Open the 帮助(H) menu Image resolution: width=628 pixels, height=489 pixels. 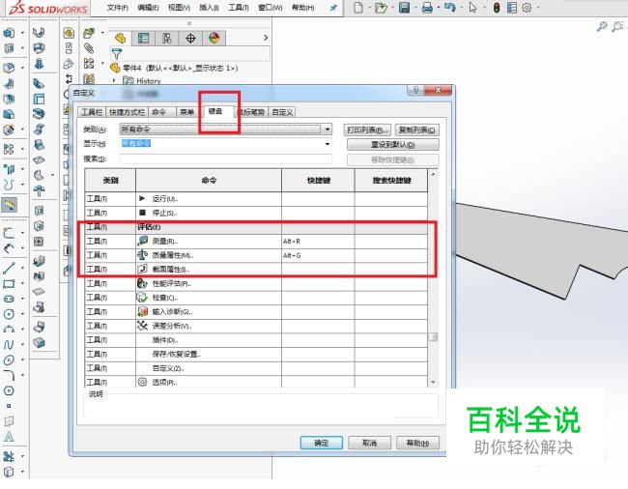tap(302, 8)
